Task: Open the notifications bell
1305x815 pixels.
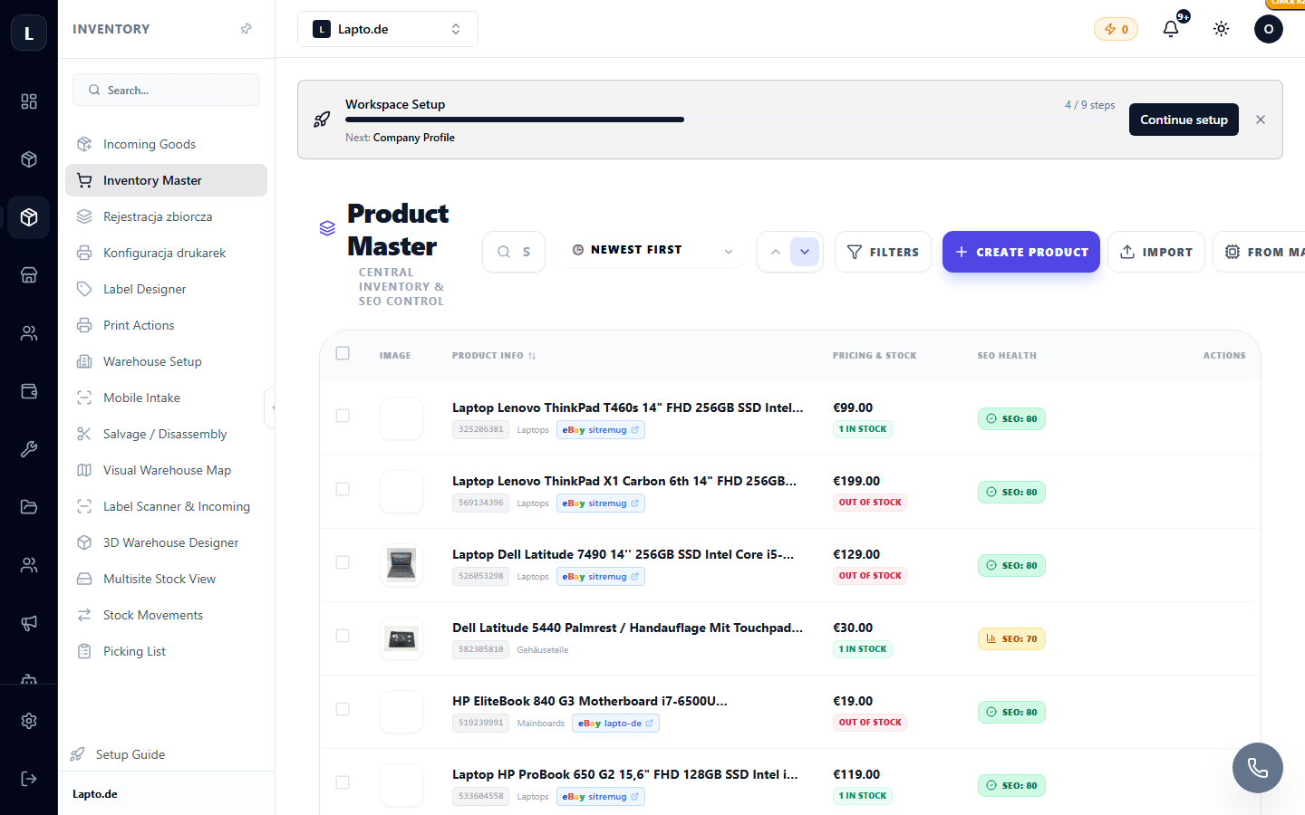Action: (x=1171, y=29)
